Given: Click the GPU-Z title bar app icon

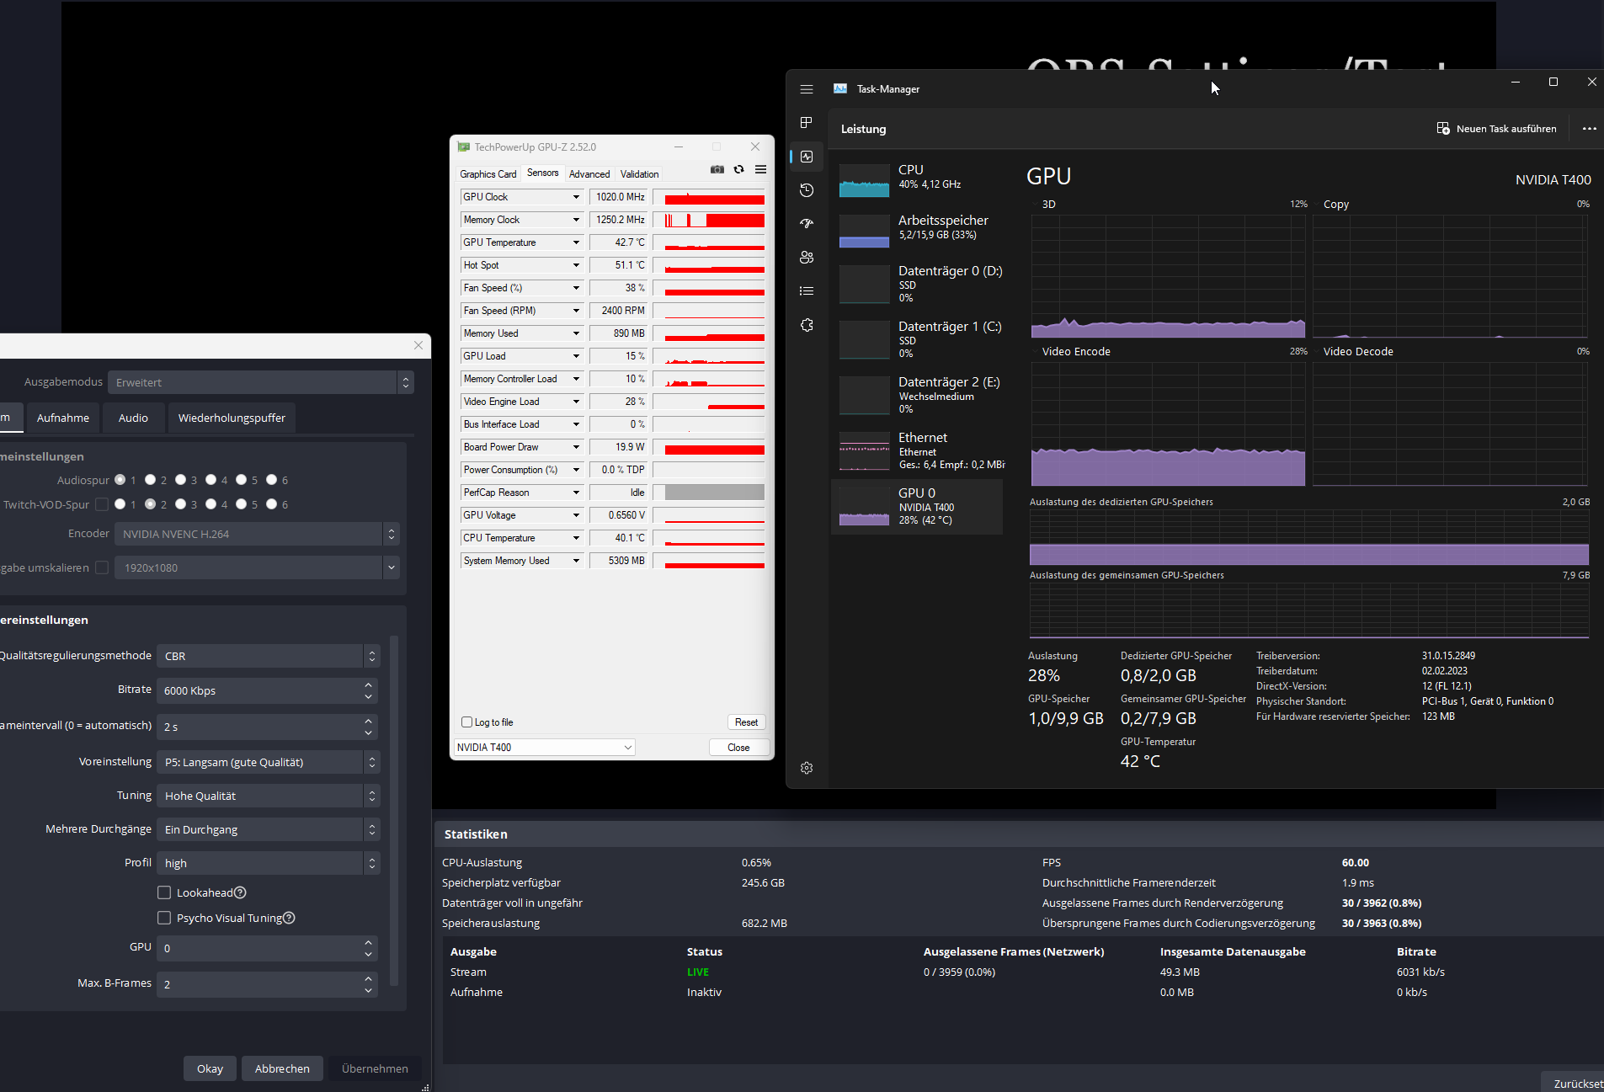Looking at the screenshot, I should coord(464,146).
